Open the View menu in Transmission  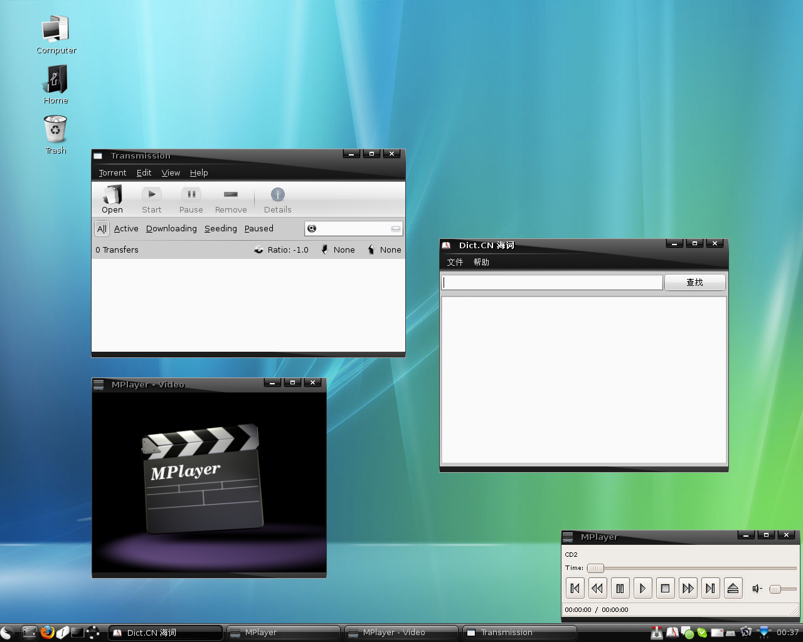click(x=171, y=173)
